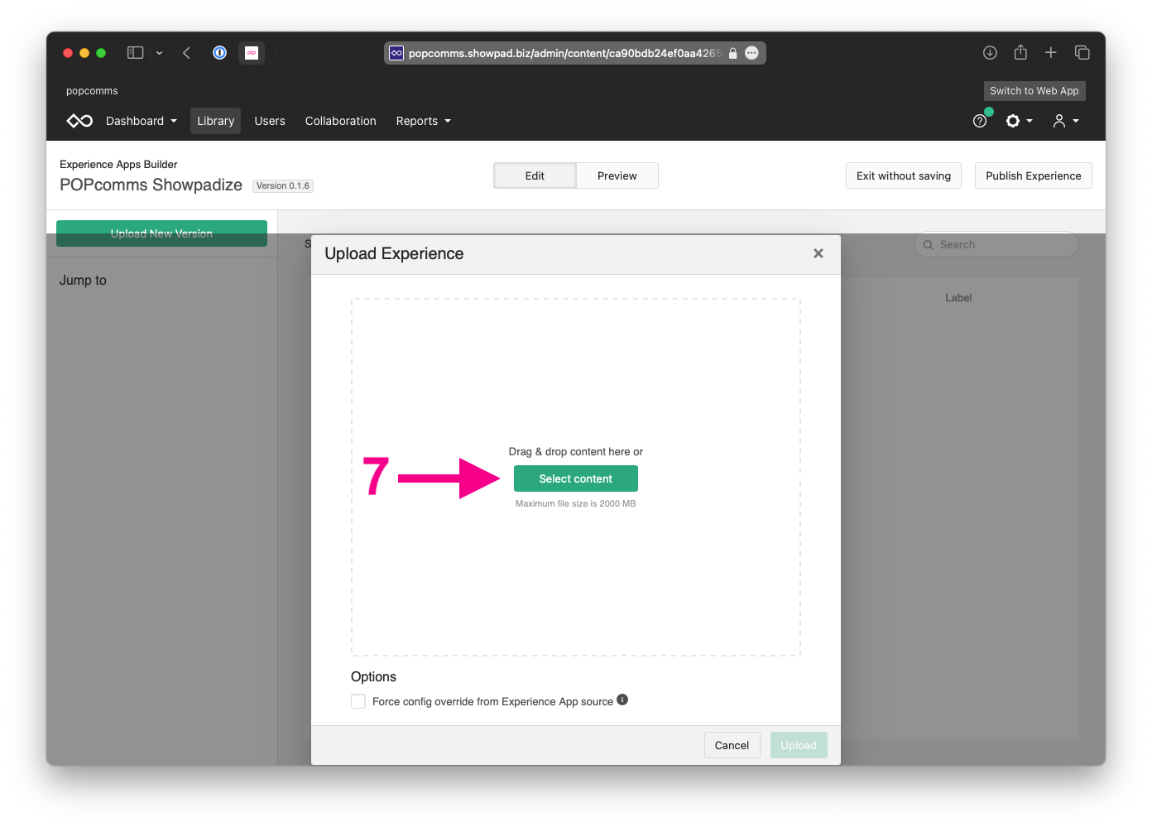1152x827 pixels.
Task: Click the POPcomms pinned tab icon
Action: [x=252, y=52]
